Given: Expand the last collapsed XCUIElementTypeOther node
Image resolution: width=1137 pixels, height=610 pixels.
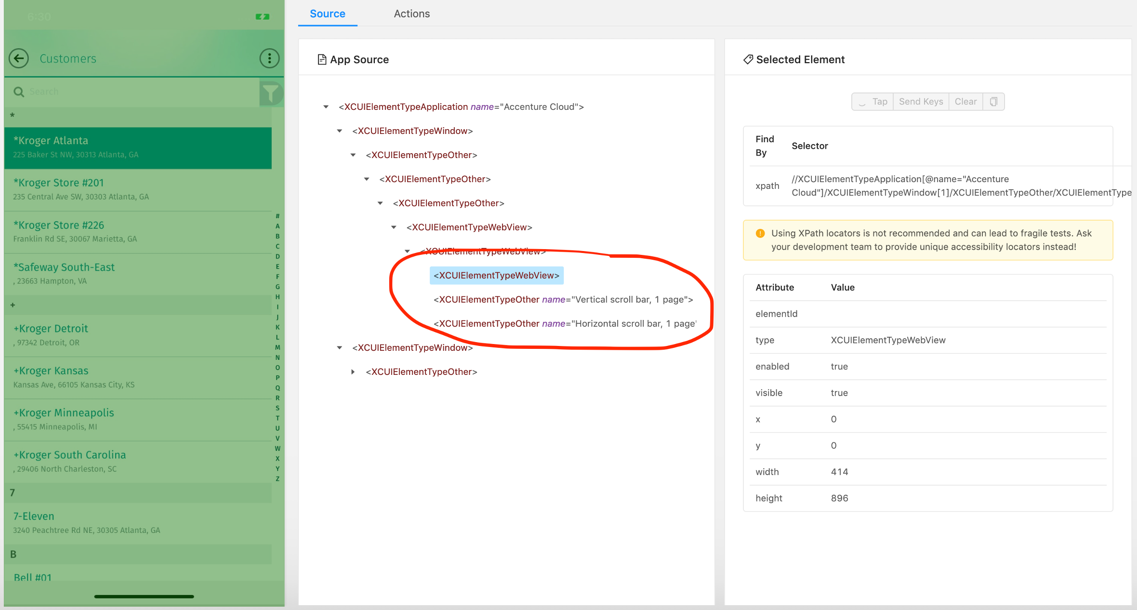Looking at the screenshot, I should (x=353, y=372).
